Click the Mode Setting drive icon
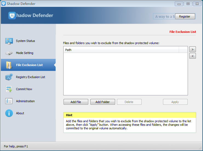This screenshot has height=151, width=203. [9, 53]
